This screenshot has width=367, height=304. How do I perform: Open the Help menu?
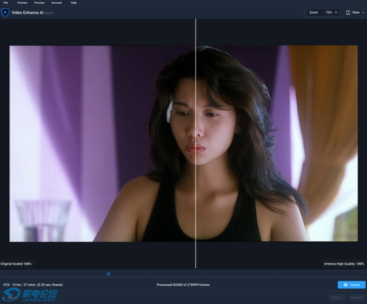(74, 3)
